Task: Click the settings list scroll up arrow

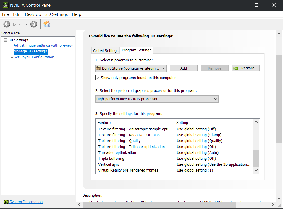Action: (256, 122)
